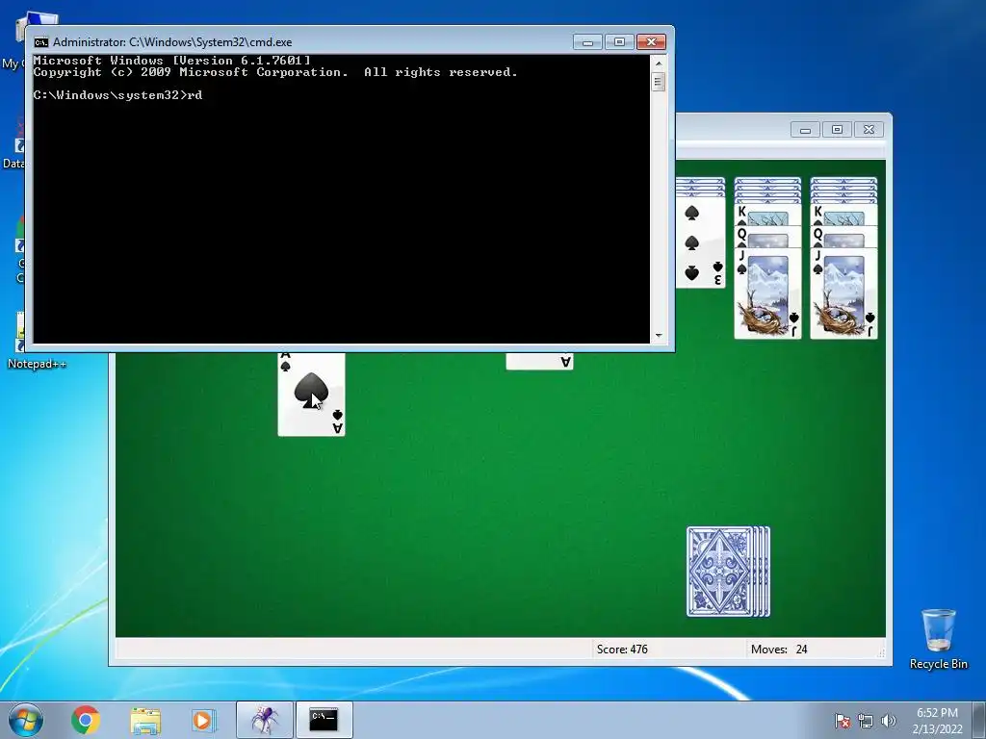The height and width of the screenshot is (739, 986).
Task: Click the partially hidden Ace card under cmd window
Action: 539,362
